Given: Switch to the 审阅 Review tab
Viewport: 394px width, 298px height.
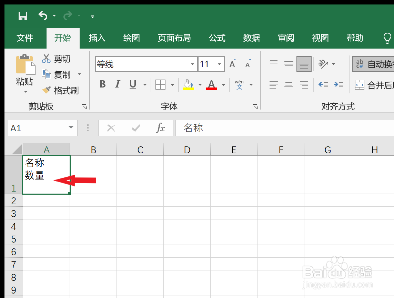Looking at the screenshot, I should pyautogui.click(x=286, y=38).
